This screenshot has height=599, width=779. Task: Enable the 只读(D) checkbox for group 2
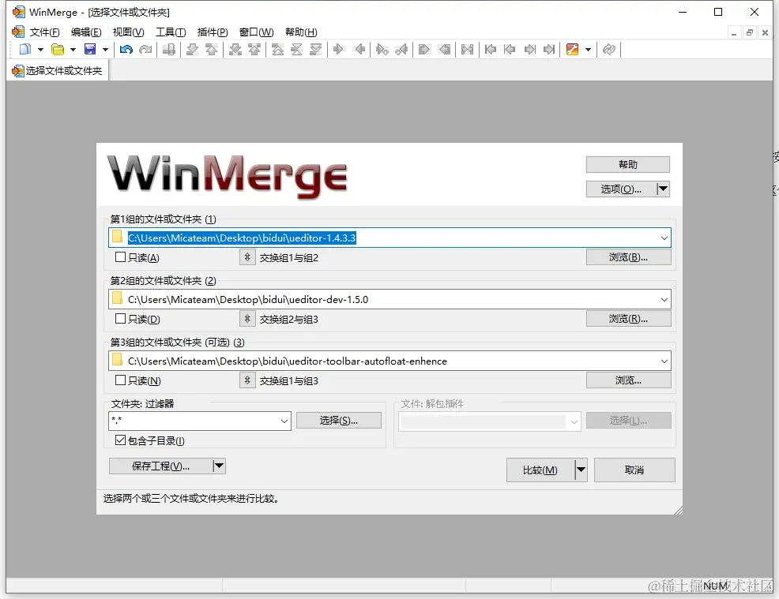(x=120, y=319)
